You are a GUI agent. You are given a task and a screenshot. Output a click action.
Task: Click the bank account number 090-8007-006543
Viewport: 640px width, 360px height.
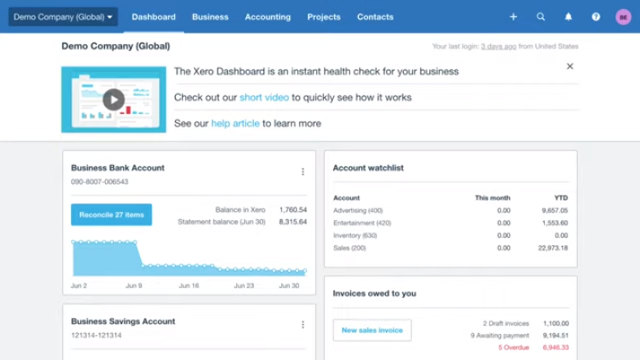(100, 181)
